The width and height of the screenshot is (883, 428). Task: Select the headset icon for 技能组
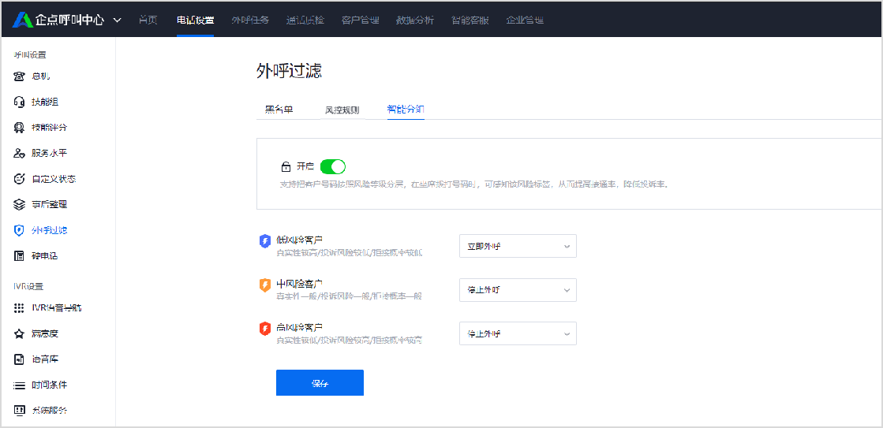[x=20, y=102]
